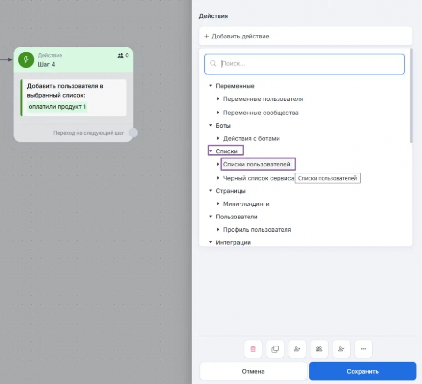
Task: Click the Сохранить button
Action: (362, 371)
